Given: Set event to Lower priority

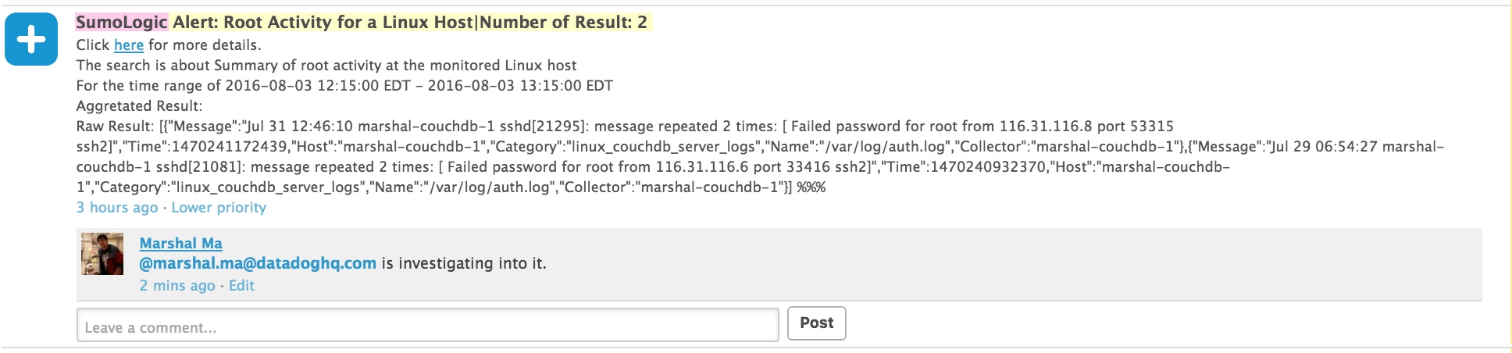Looking at the screenshot, I should tap(219, 208).
